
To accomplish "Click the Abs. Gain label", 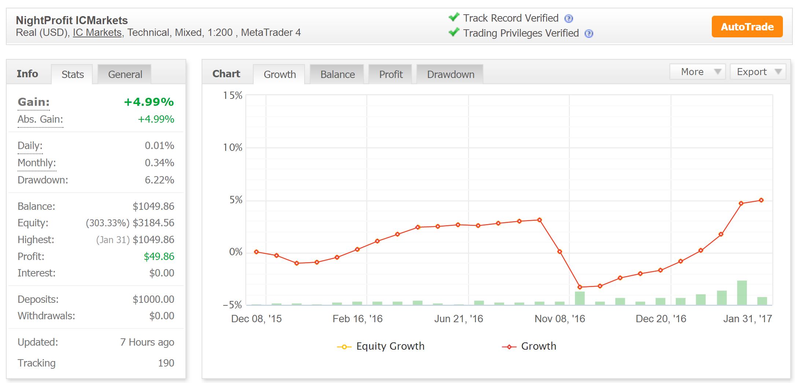I will 40,119.
